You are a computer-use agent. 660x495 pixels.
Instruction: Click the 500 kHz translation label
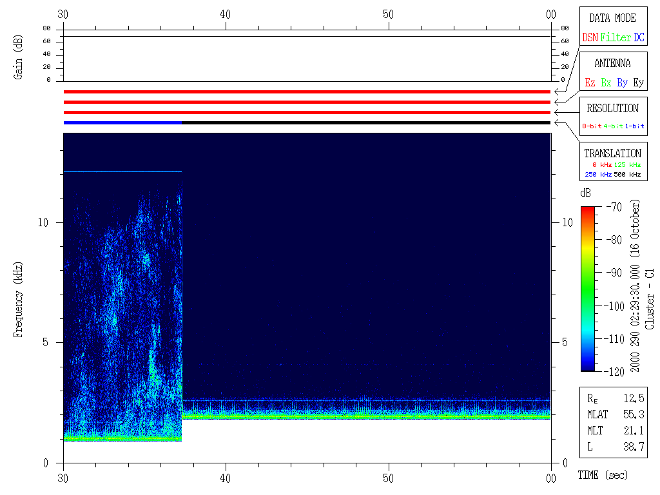(627, 175)
